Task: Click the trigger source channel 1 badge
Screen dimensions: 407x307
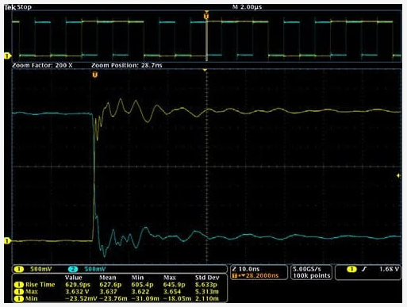Action: [351, 269]
